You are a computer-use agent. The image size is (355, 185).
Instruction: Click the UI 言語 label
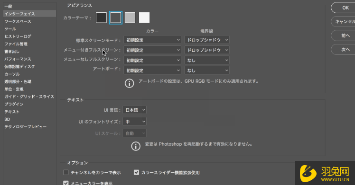pyautogui.click(x=112, y=110)
